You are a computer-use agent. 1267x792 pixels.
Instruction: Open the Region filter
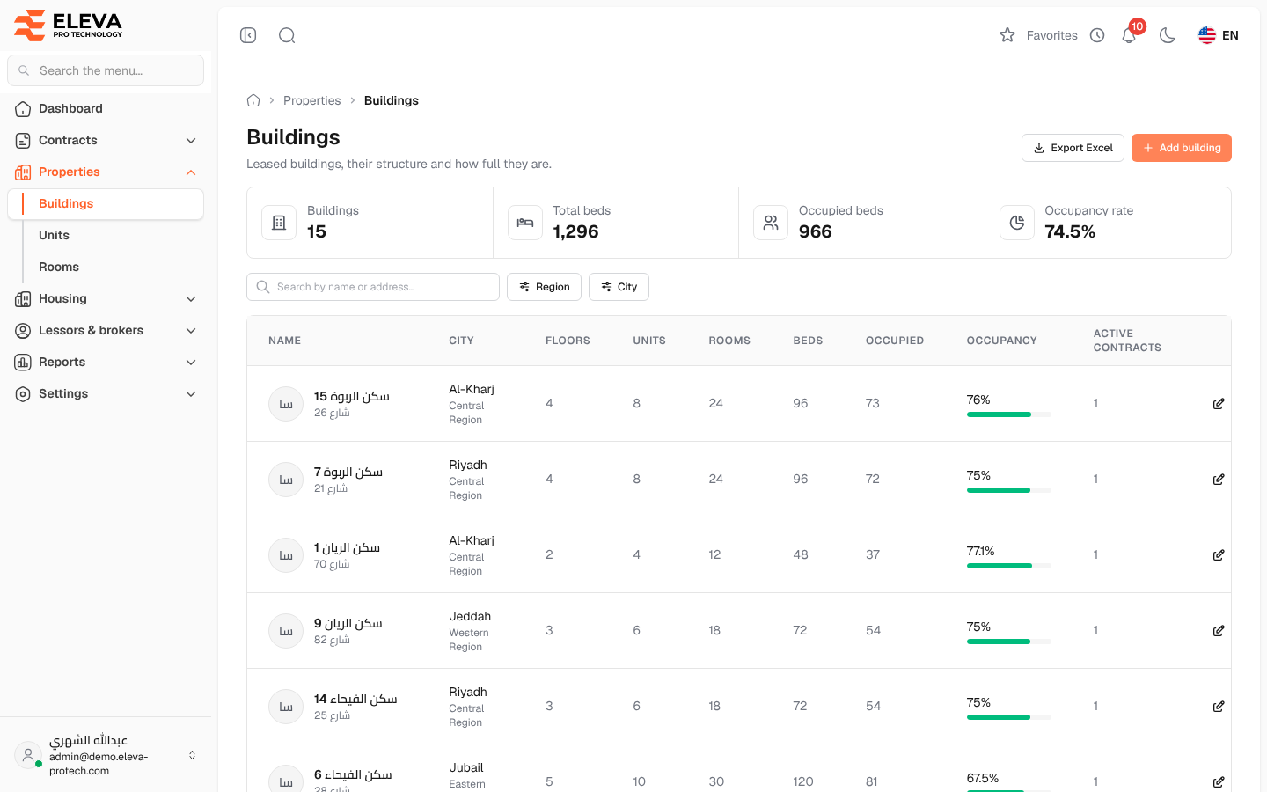click(544, 287)
